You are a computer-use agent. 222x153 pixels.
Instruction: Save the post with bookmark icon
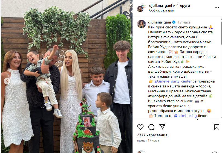[217, 127]
